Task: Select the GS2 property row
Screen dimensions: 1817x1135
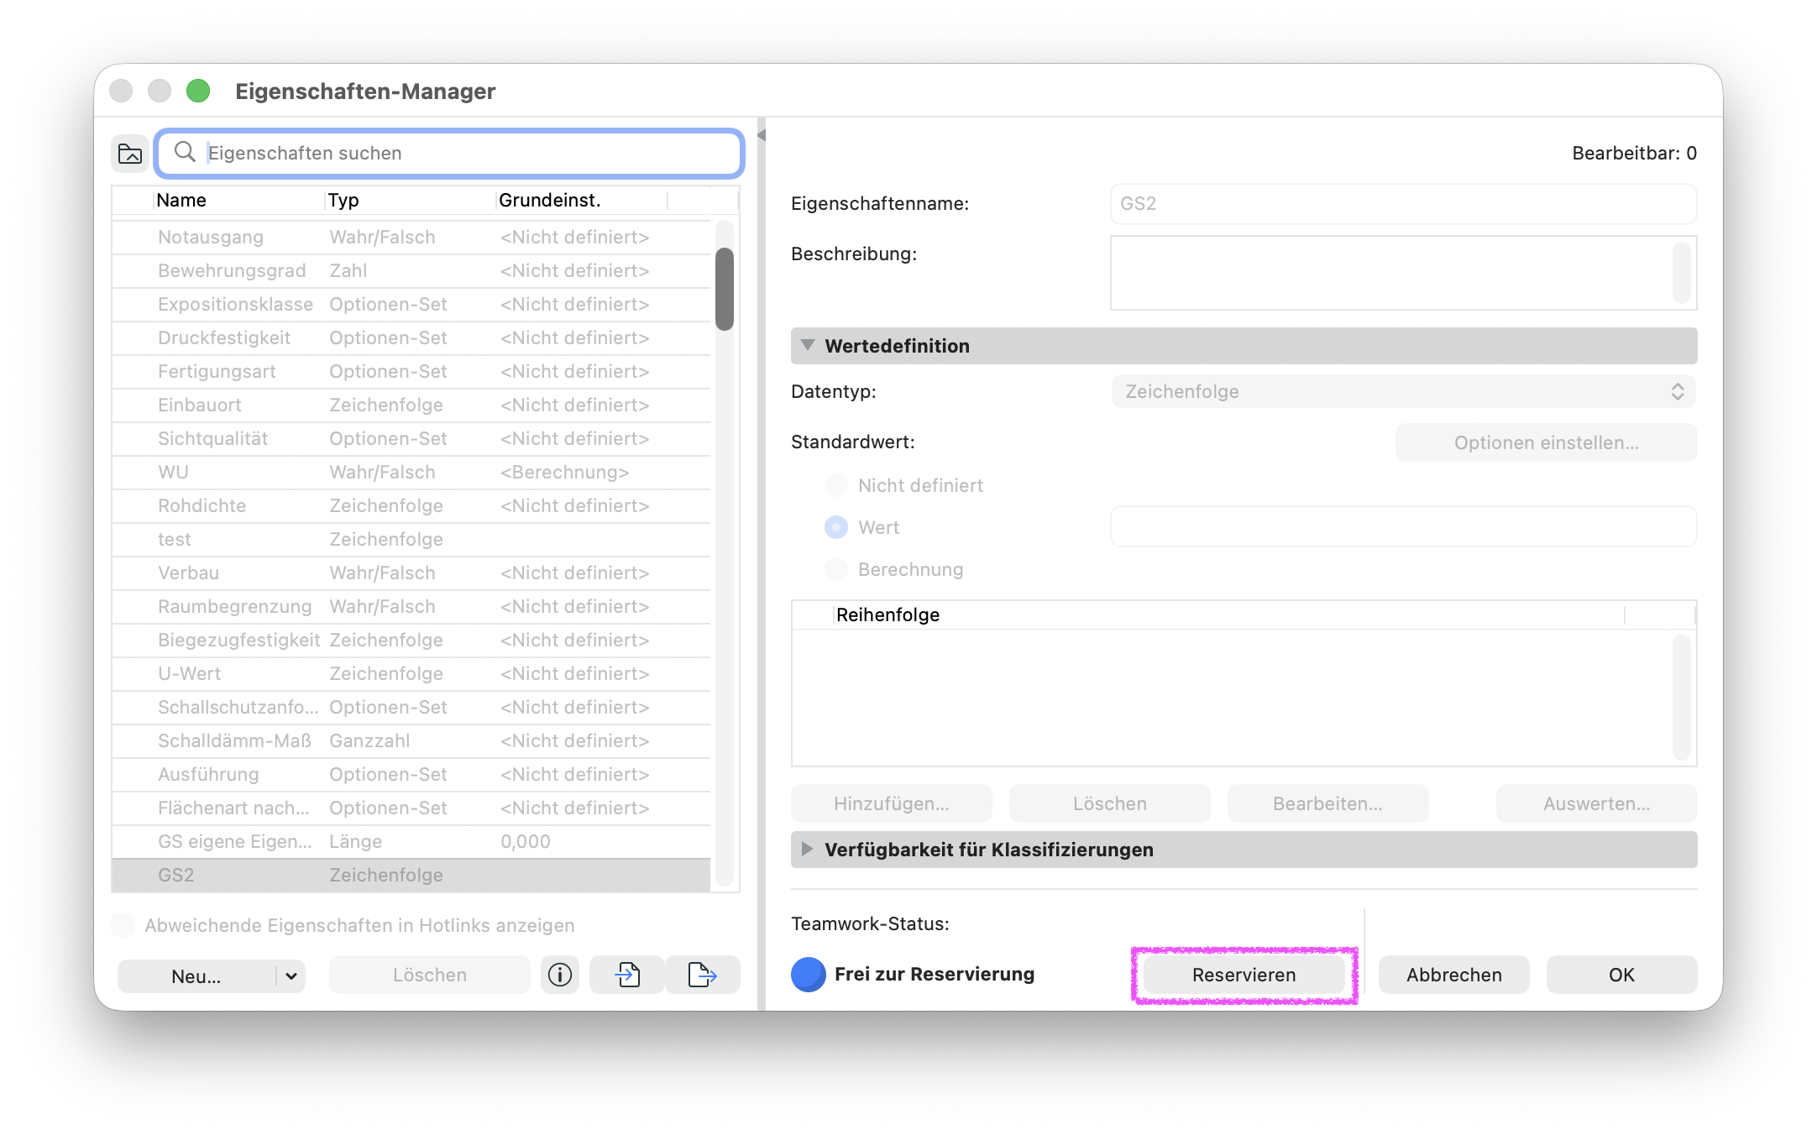Action: tap(411, 876)
